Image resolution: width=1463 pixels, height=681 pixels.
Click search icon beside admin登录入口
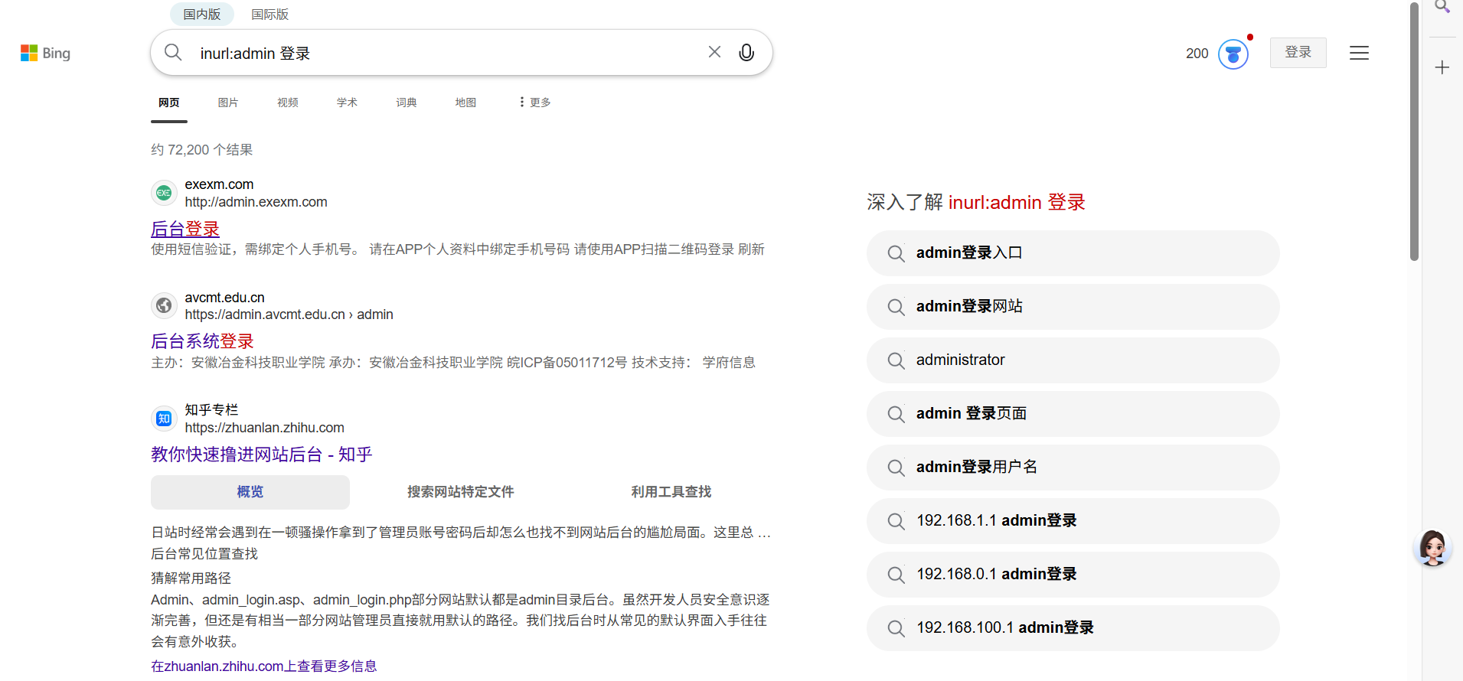896,253
